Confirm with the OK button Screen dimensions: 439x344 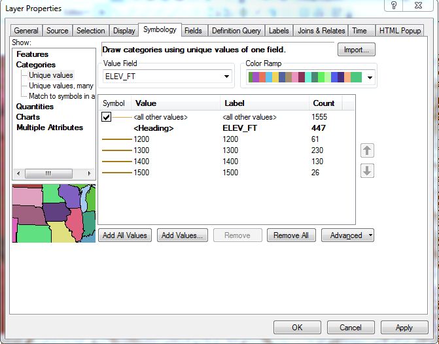click(x=297, y=328)
